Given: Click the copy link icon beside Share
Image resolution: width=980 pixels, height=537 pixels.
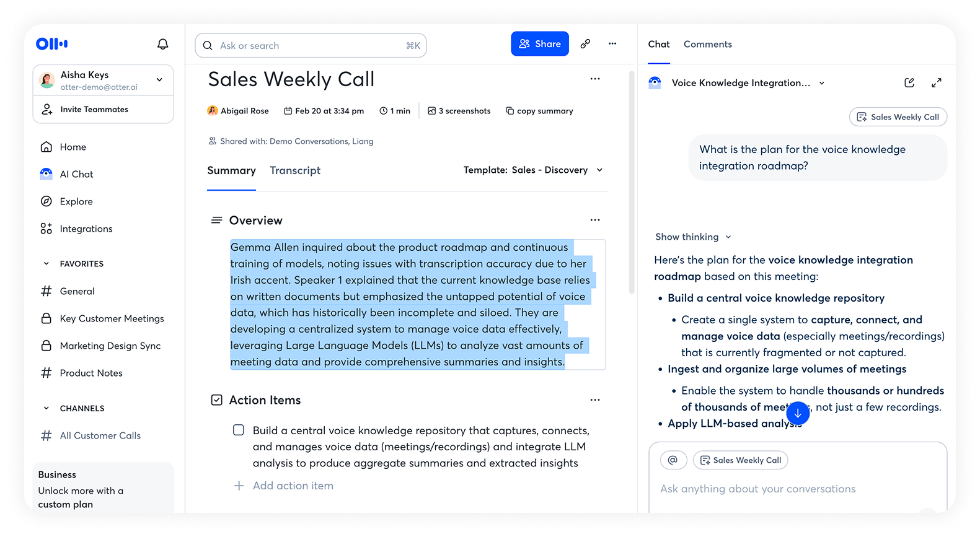Looking at the screenshot, I should [x=585, y=44].
